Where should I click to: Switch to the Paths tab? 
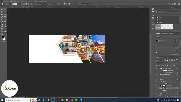(167, 57)
